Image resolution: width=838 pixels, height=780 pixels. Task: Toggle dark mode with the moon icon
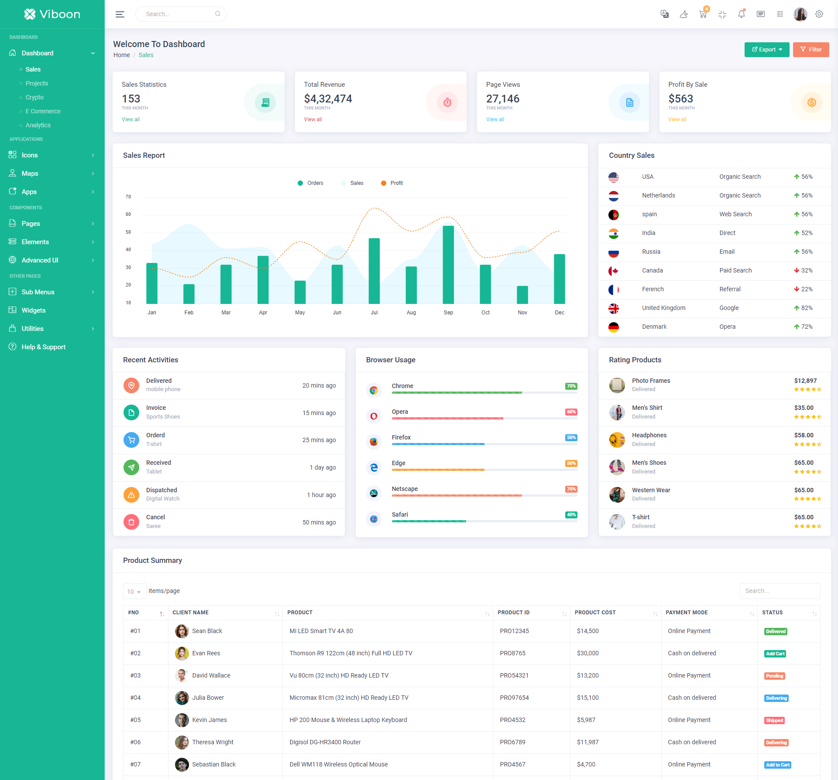tap(684, 14)
